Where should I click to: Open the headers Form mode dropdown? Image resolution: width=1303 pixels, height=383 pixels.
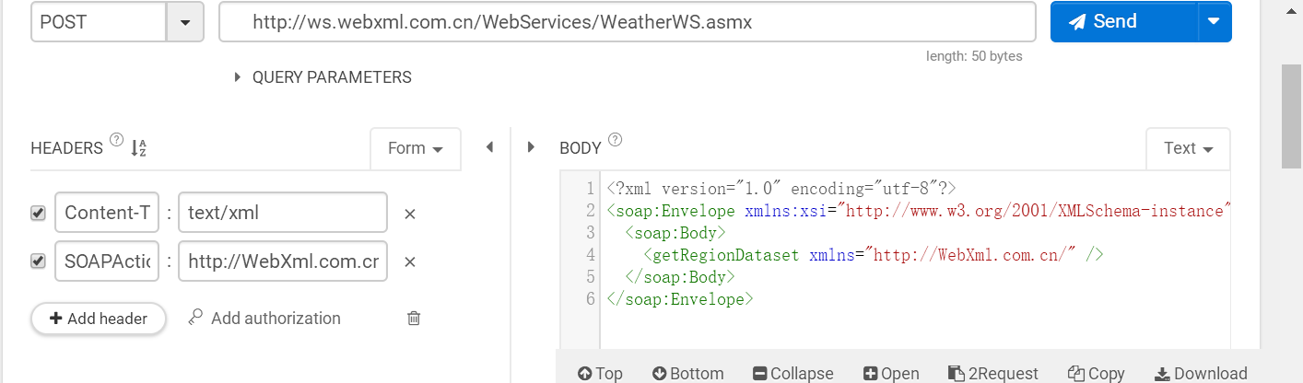click(415, 148)
